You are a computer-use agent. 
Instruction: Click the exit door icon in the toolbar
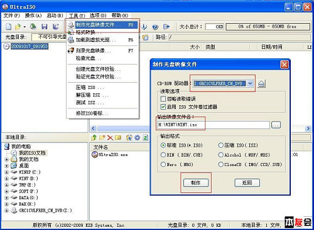[x=166, y=26]
